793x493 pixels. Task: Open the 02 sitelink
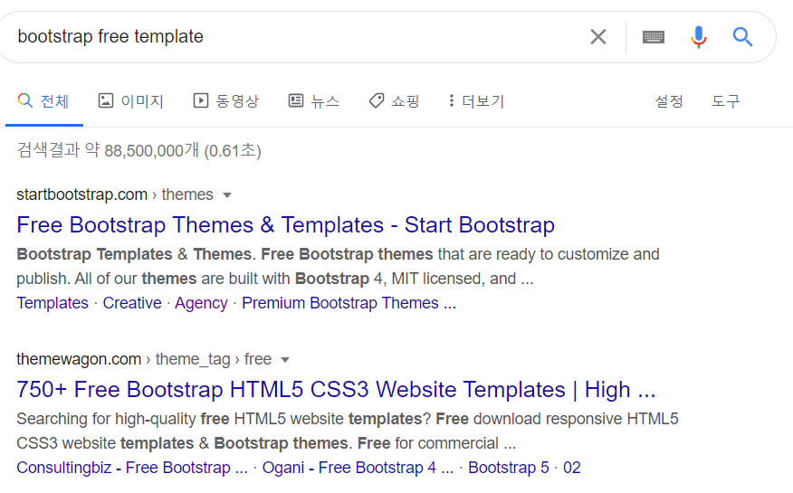tap(572, 468)
